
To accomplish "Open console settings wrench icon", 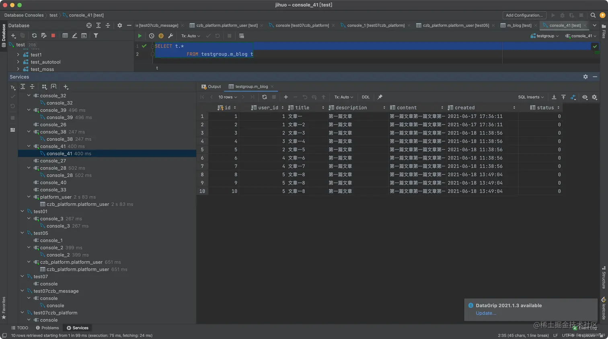I will tap(170, 36).
